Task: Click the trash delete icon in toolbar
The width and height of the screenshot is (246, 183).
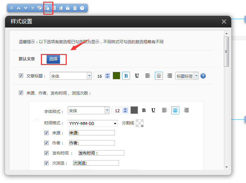Action: coord(75,8)
